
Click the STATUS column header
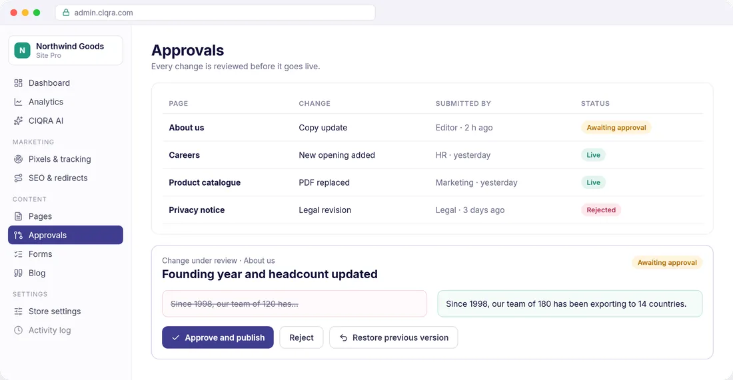[595, 104]
